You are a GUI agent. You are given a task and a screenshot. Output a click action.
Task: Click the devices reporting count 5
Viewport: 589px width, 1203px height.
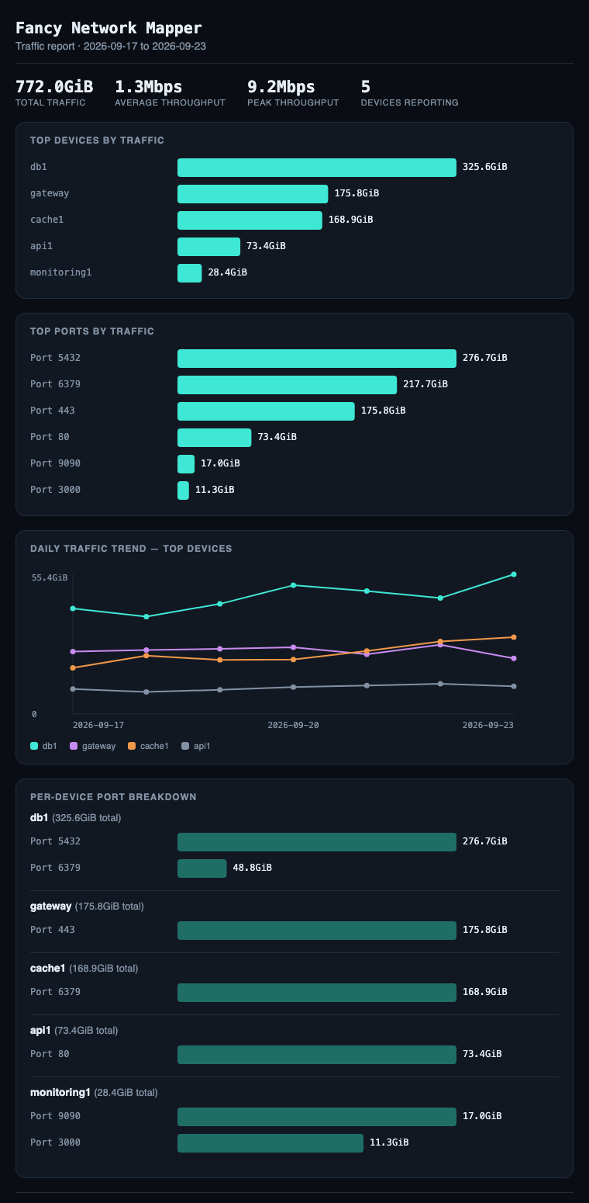[x=366, y=87]
